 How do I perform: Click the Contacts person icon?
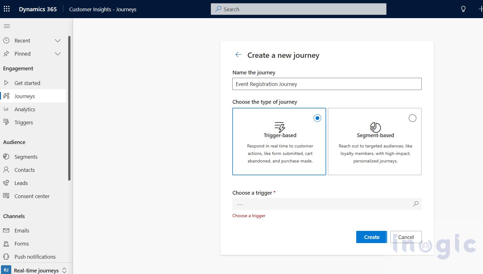pyautogui.click(x=6, y=170)
